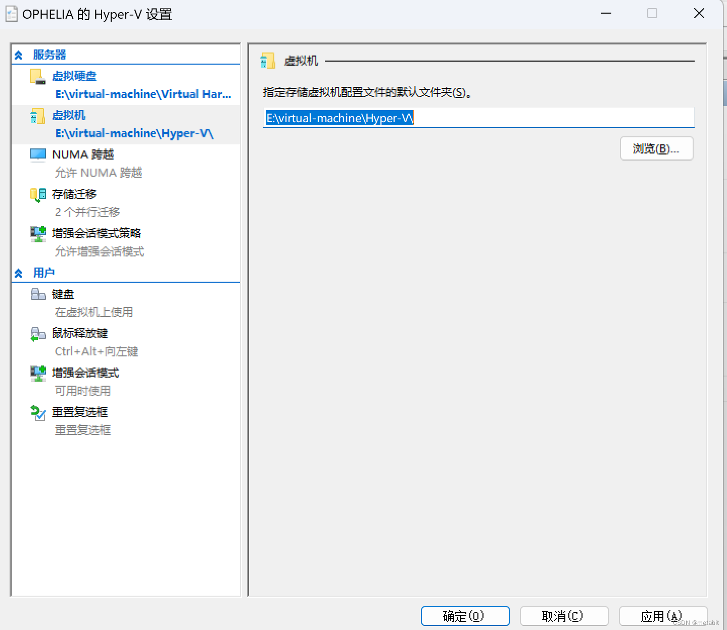
Task: Select 重置复选框 user setting
Action: pyautogui.click(x=80, y=412)
